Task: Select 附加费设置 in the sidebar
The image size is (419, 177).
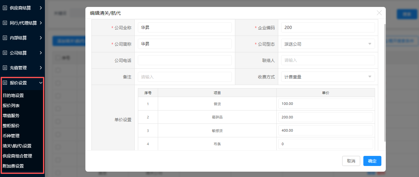Action: (x=13, y=166)
